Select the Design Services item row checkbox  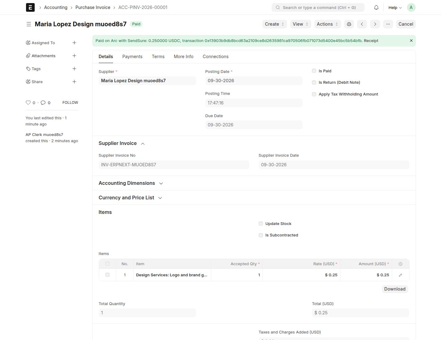[107, 275]
